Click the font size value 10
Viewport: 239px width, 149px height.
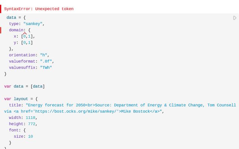30,137
